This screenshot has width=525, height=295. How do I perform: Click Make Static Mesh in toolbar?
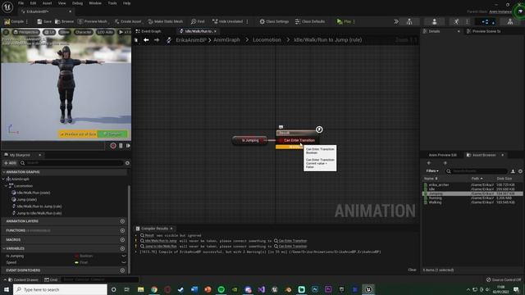click(166, 21)
